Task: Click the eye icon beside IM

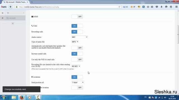Action: point(3,13)
